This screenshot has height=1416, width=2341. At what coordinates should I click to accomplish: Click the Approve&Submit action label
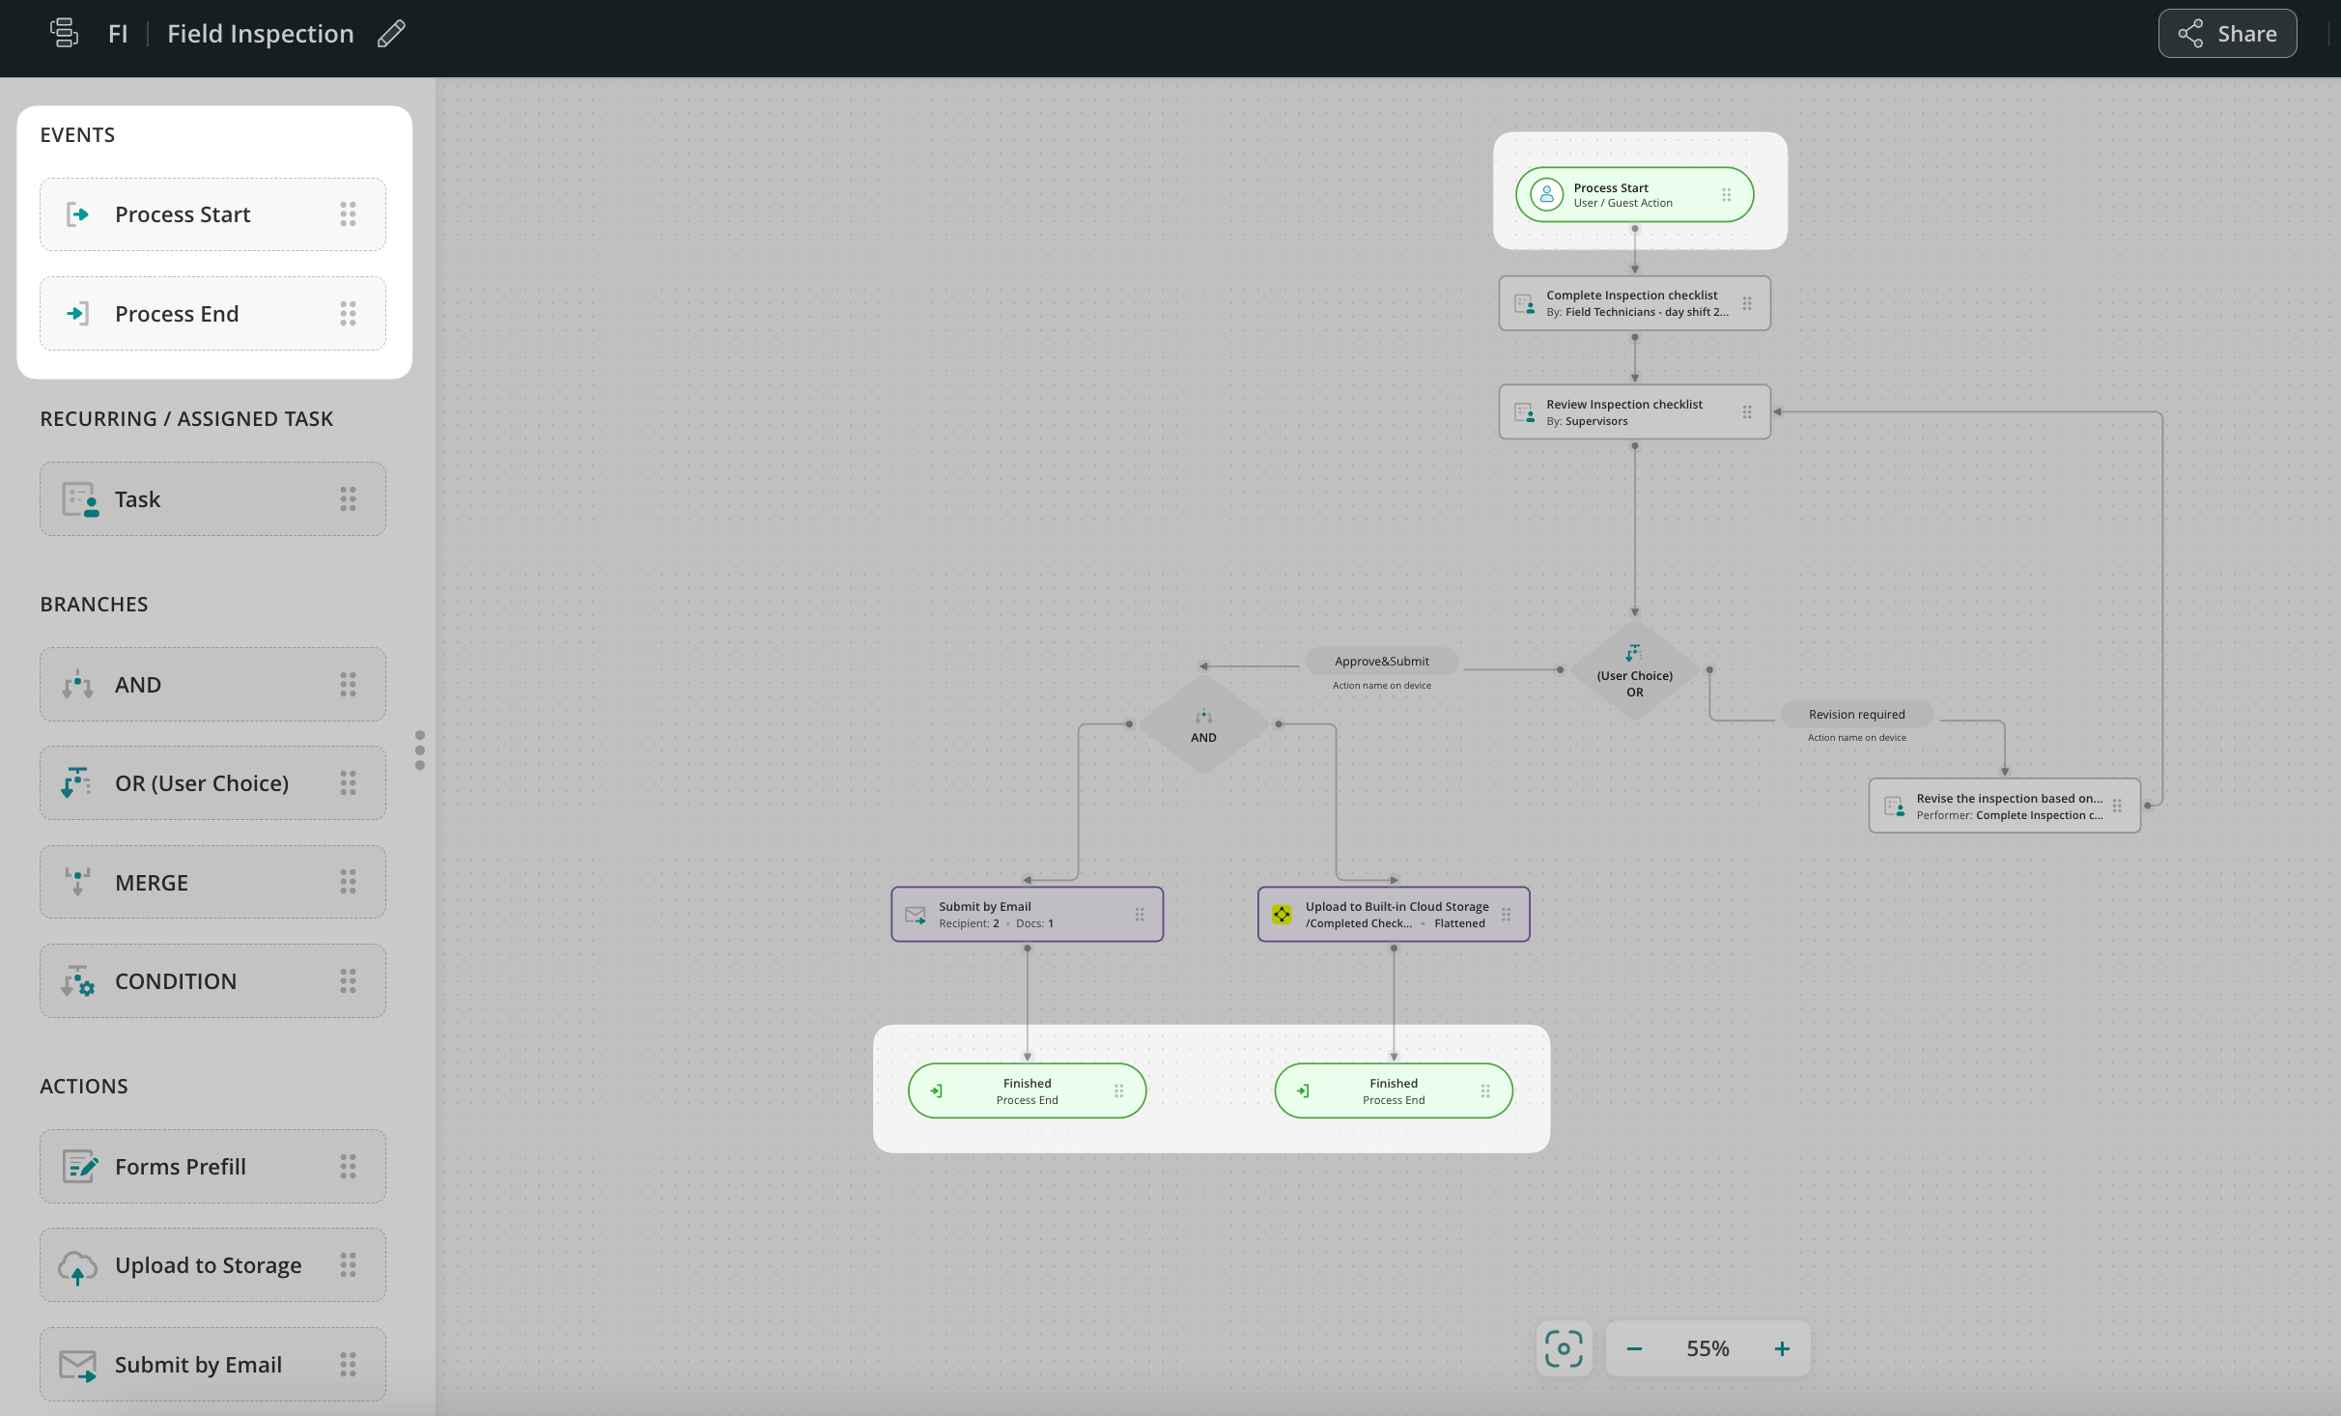tap(1381, 662)
